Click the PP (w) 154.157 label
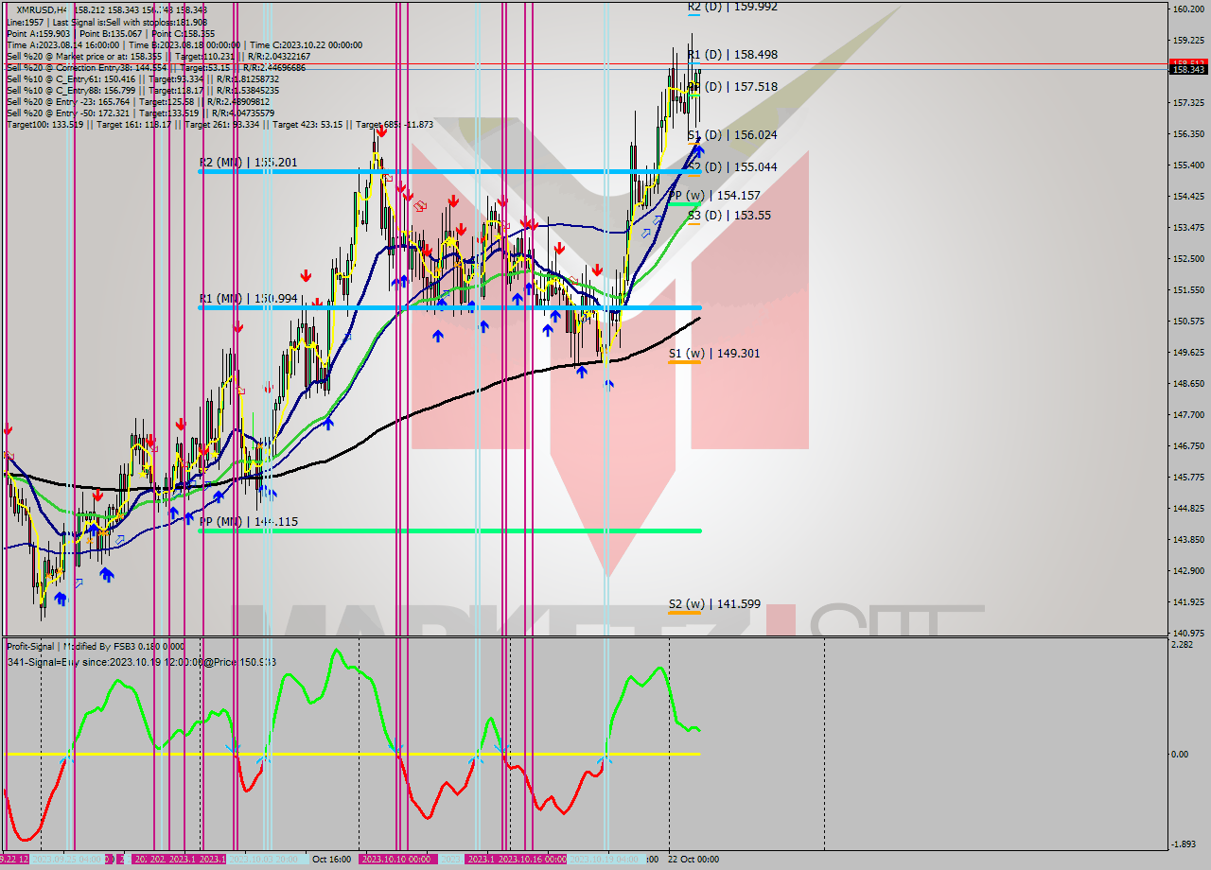 click(x=714, y=196)
